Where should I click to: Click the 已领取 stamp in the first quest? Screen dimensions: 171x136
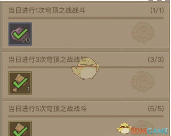pyautogui.click(x=143, y=33)
